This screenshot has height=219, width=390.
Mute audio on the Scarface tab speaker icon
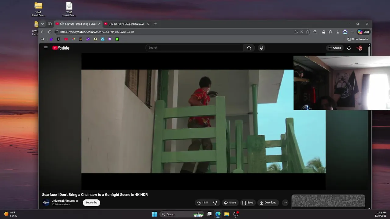point(62,24)
